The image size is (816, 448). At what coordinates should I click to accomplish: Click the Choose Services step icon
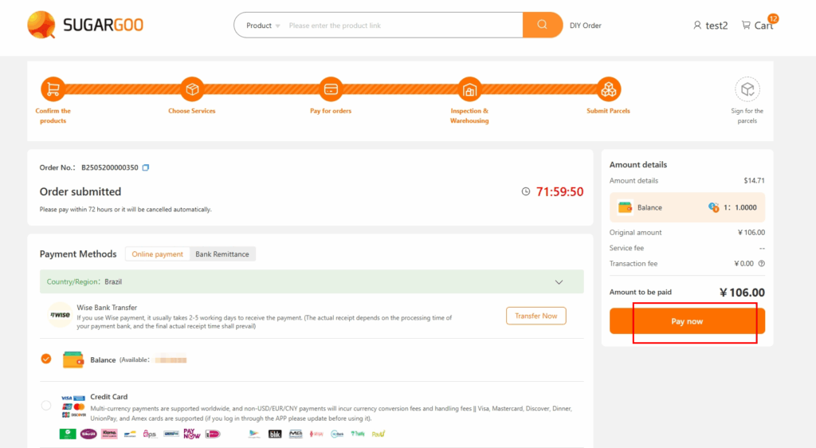(x=192, y=89)
